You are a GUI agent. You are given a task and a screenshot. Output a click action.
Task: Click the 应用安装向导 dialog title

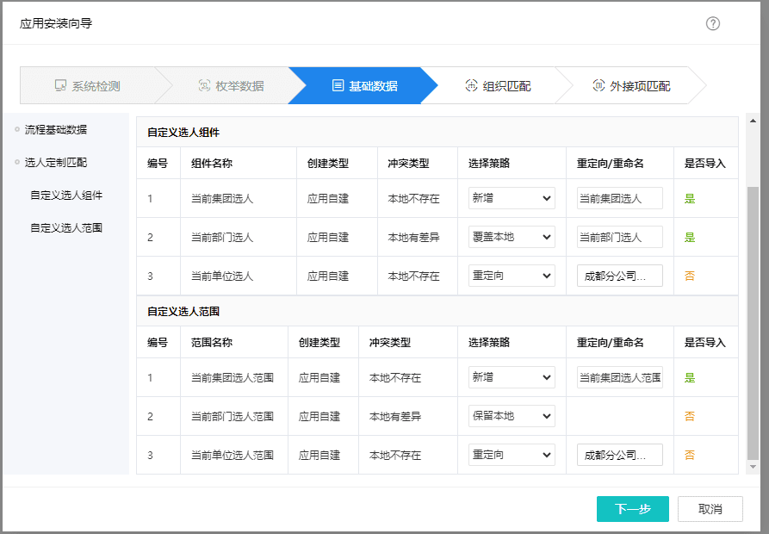coord(56,23)
